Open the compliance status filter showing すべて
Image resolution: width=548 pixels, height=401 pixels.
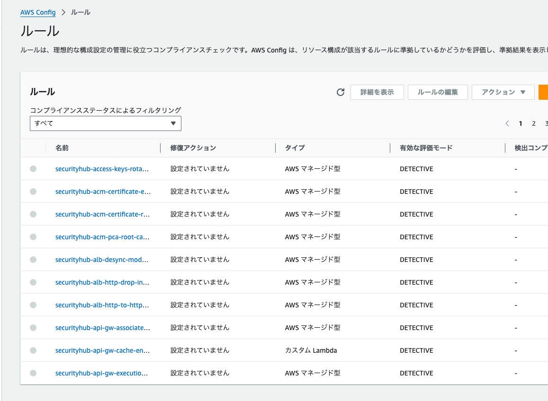[105, 123]
